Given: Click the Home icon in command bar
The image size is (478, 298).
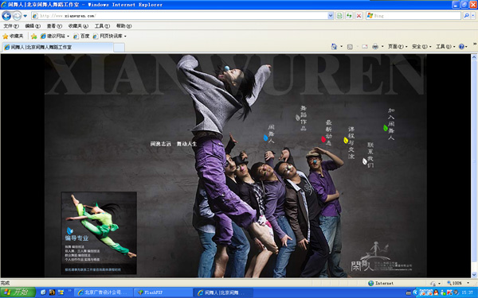Looking at the screenshot, I should 334,47.
